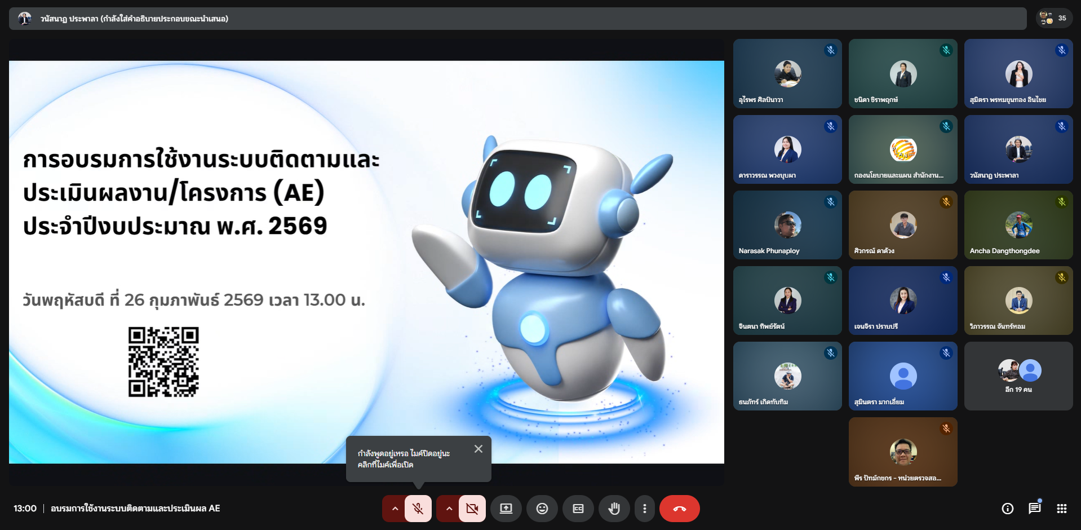Expand audio settings arrow beside microphone

[395, 509]
